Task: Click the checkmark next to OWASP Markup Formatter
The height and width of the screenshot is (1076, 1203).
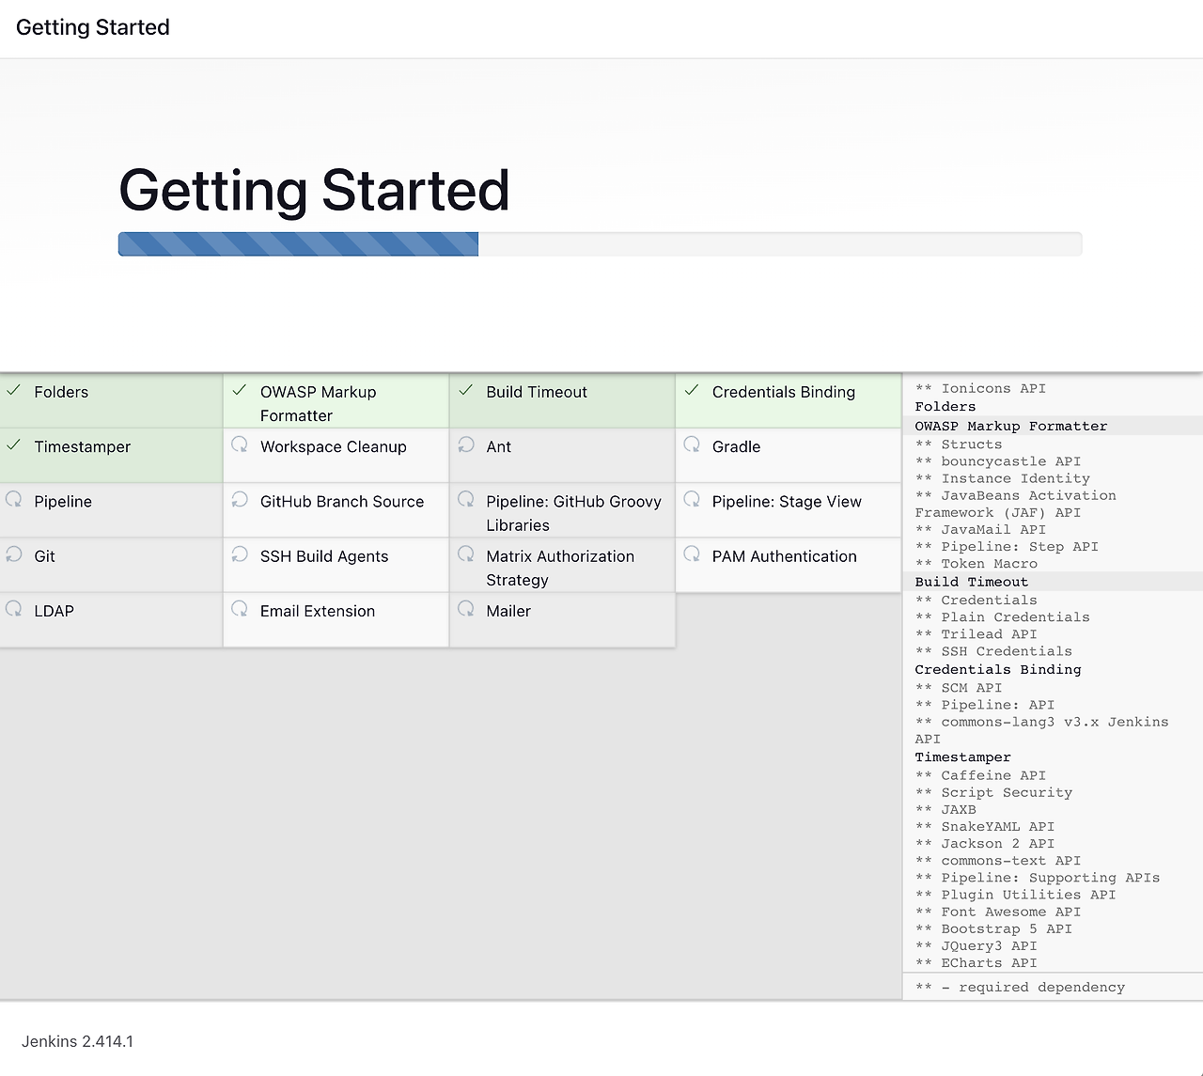Action: coord(240,390)
